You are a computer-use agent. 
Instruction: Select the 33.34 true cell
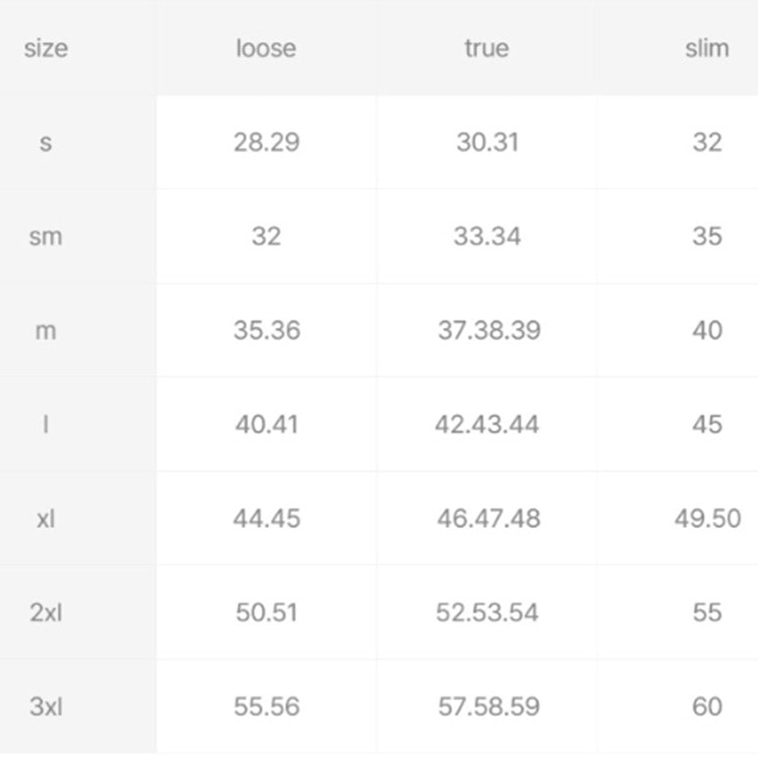tap(487, 236)
